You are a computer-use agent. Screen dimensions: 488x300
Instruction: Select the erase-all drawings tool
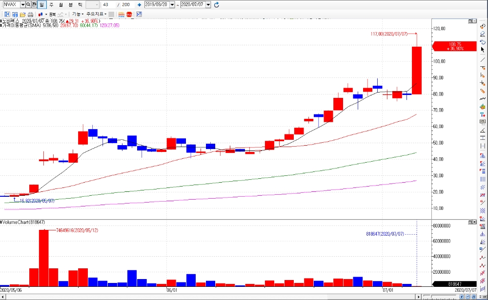pos(483,34)
